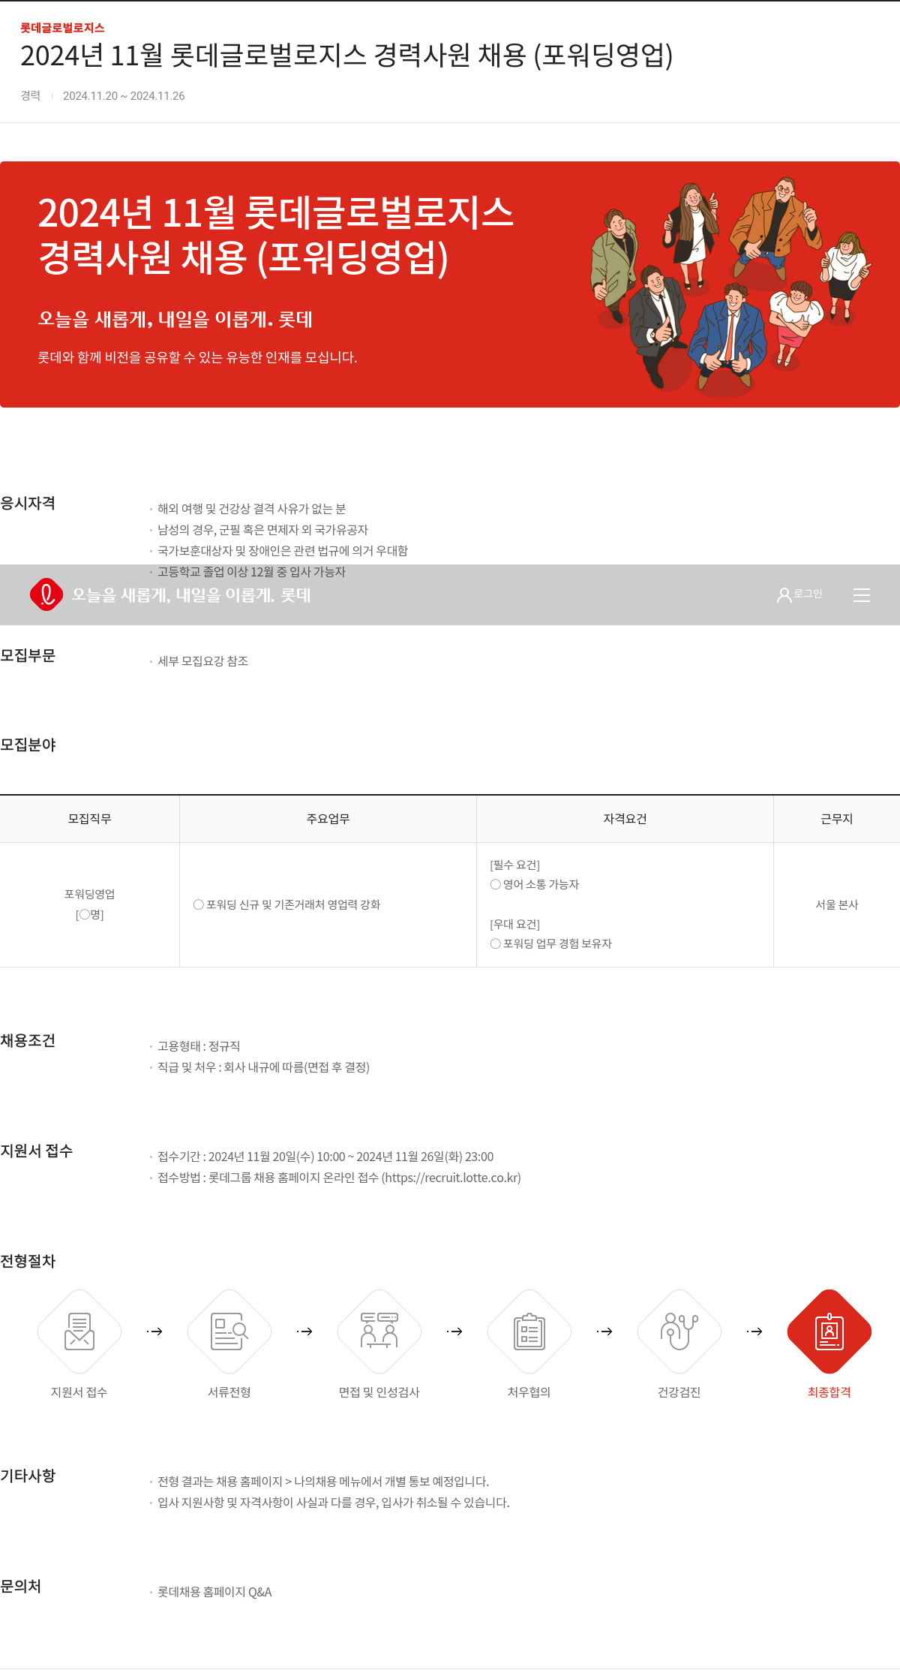900x1670 pixels.
Task: Click the main job posting title at the top
Action: (x=346, y=56)
